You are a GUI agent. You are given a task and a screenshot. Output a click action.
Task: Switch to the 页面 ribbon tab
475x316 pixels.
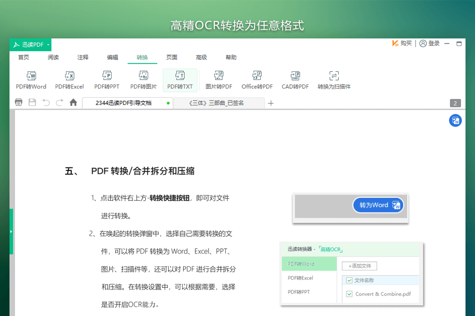click(171, 57)
